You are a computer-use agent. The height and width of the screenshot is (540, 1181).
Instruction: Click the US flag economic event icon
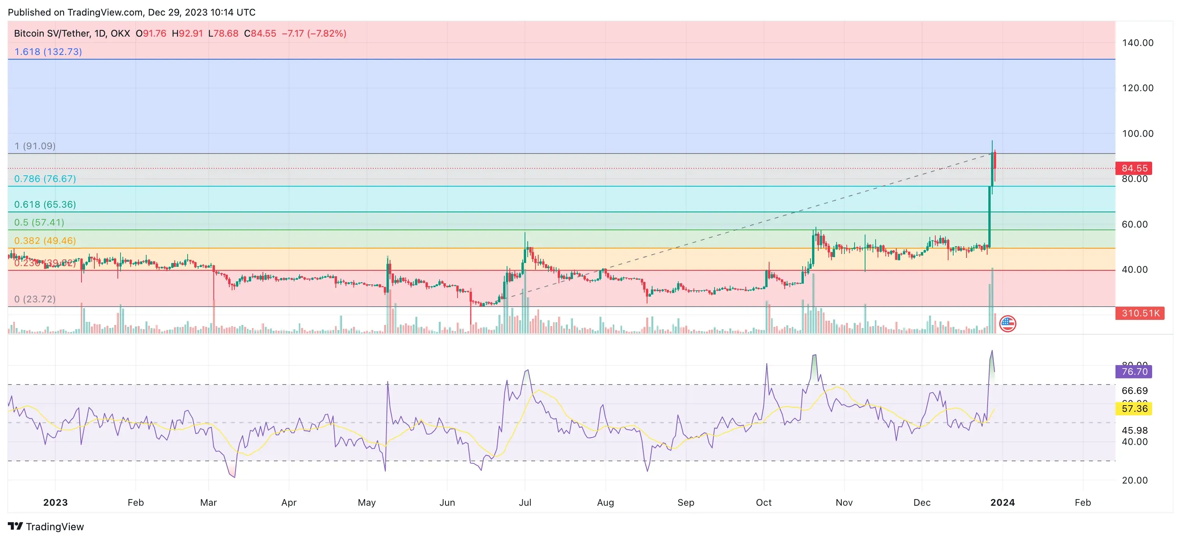click(x=1007, y=323)
